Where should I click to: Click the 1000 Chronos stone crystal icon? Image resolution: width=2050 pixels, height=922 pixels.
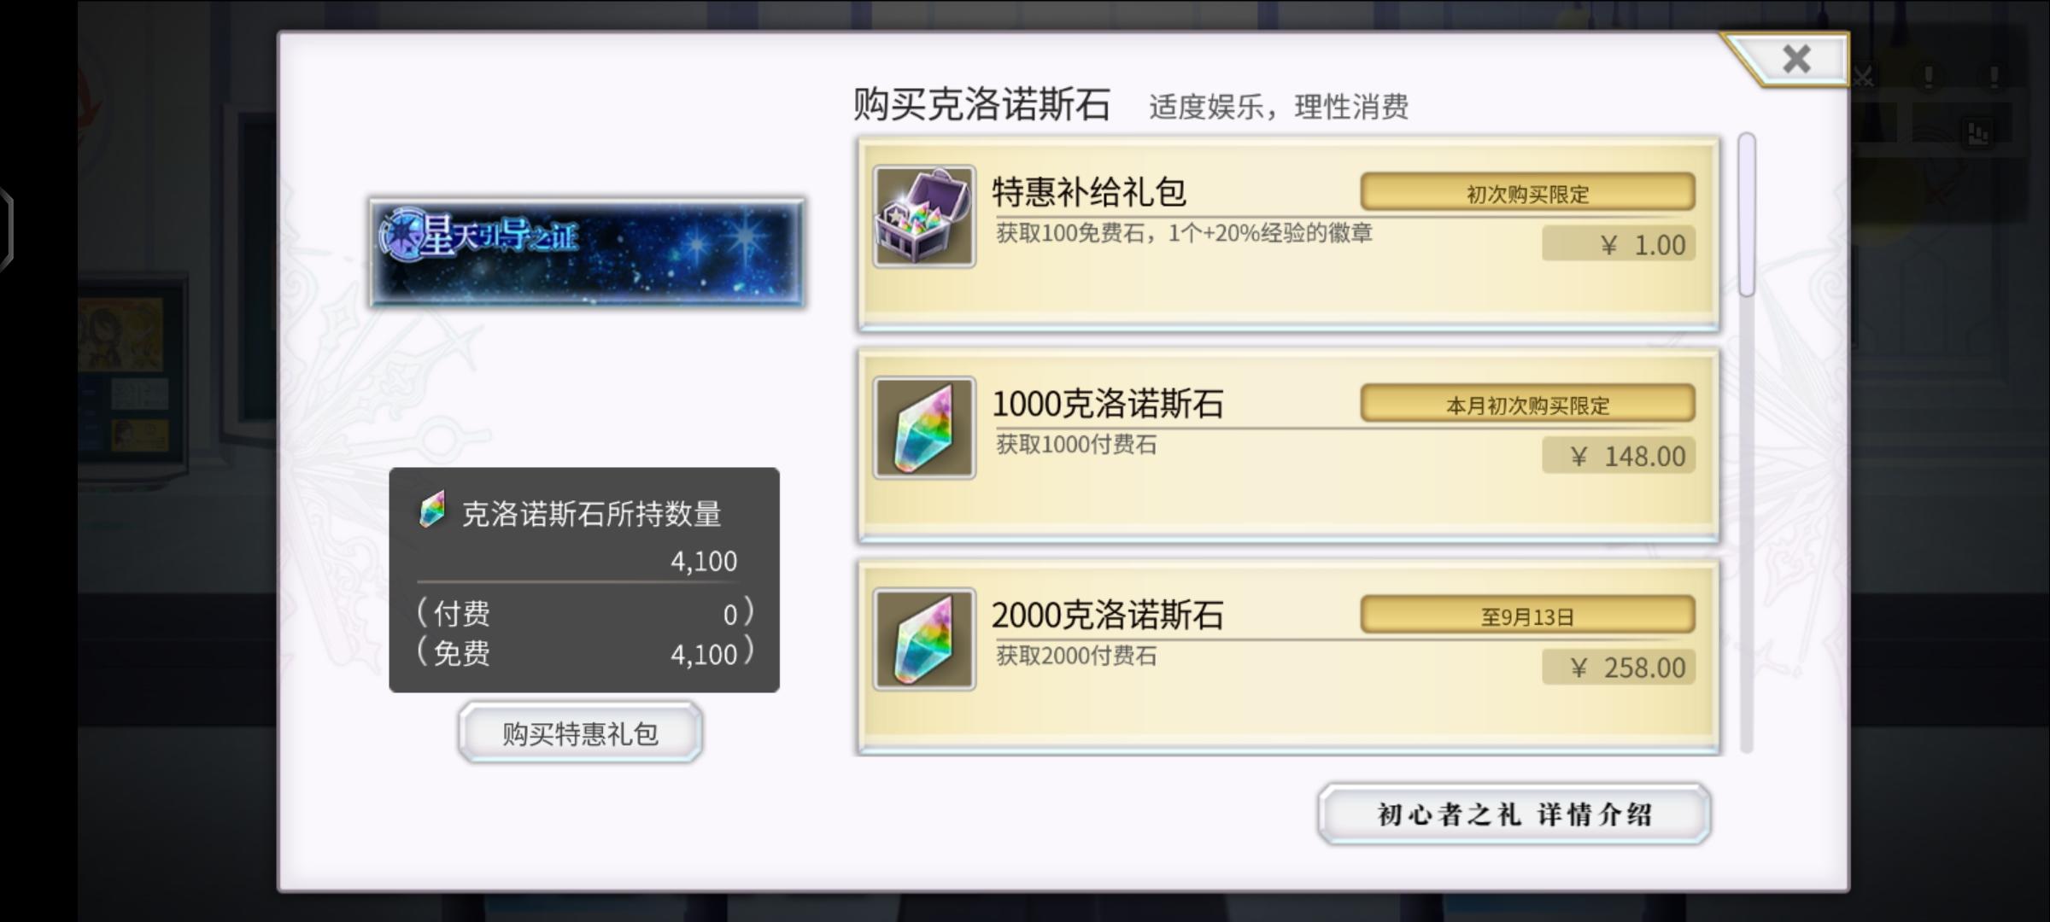924,428
